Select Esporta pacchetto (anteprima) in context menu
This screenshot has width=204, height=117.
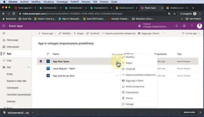pyautogui.click(x=139, y=75)
